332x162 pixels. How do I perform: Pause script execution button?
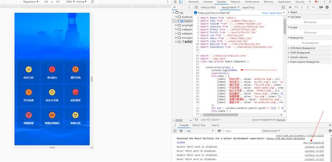(290, 7)
